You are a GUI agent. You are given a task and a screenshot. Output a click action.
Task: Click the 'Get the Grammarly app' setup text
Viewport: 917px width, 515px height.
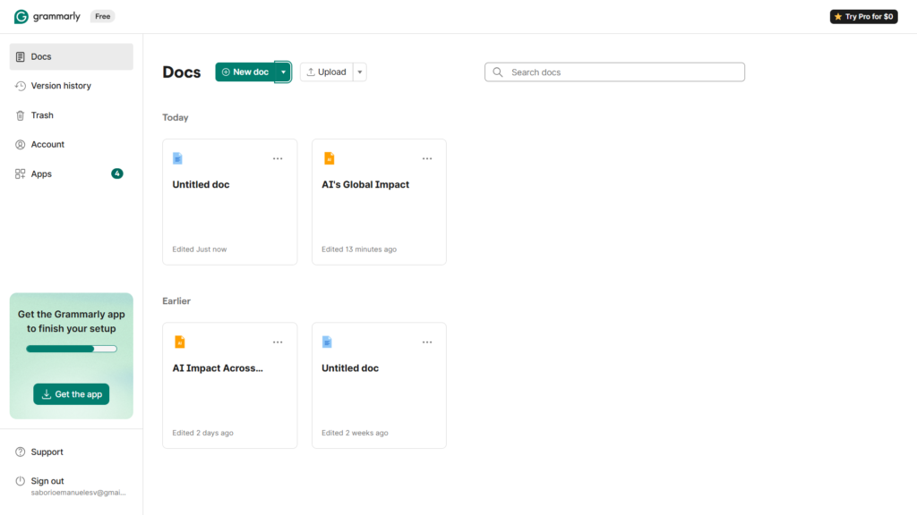pos(72,321)
